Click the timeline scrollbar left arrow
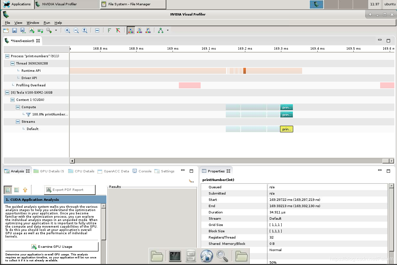This screenshot has width=397, height=265. click(72, 161)
